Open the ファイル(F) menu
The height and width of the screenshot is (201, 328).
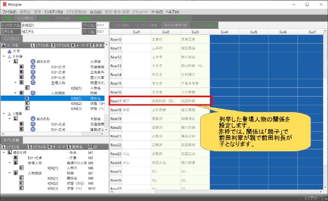(9, 12)
